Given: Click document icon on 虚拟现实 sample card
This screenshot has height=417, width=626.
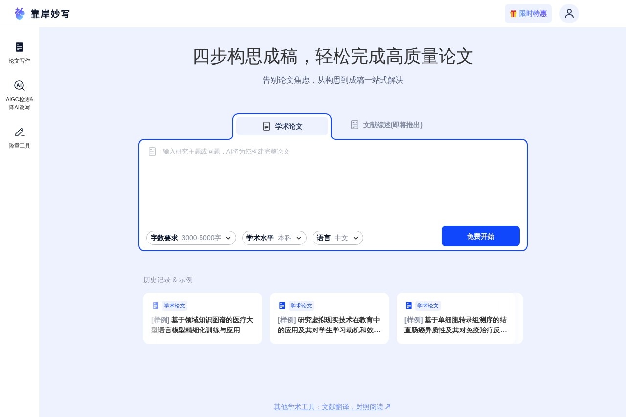Looking at the screenshot, I should pyautogui.click(x=282, y=306).
